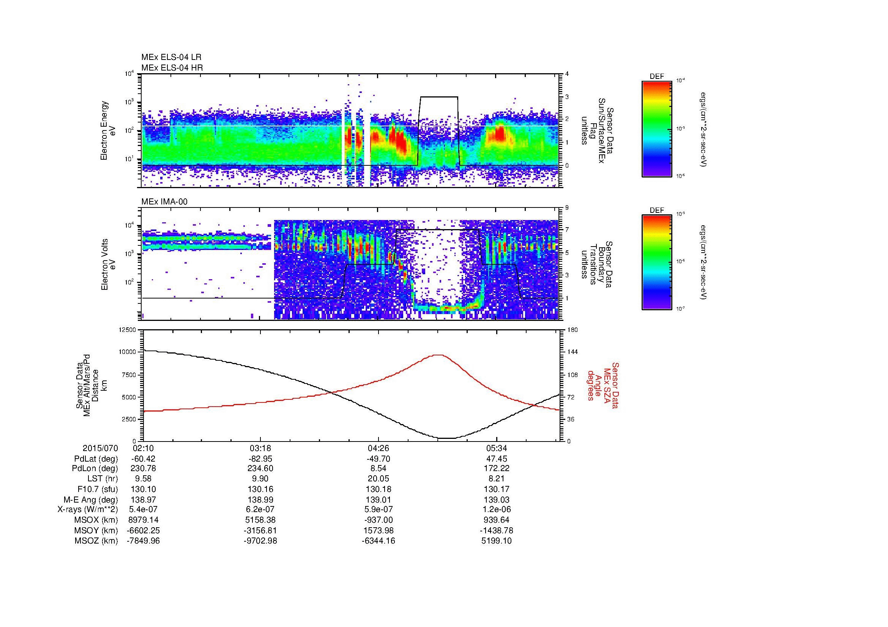Click the 'MEx IMA-00' panel title
The image size is (888, 627).
coord(164,202)
